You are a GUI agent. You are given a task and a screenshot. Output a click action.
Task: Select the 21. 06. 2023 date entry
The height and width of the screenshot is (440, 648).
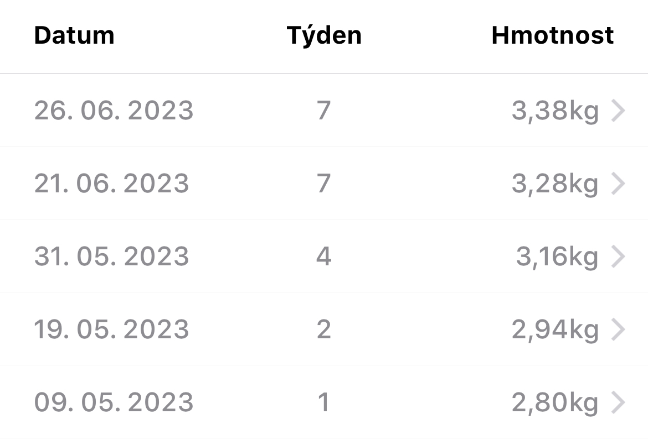[x=111, y=184]
